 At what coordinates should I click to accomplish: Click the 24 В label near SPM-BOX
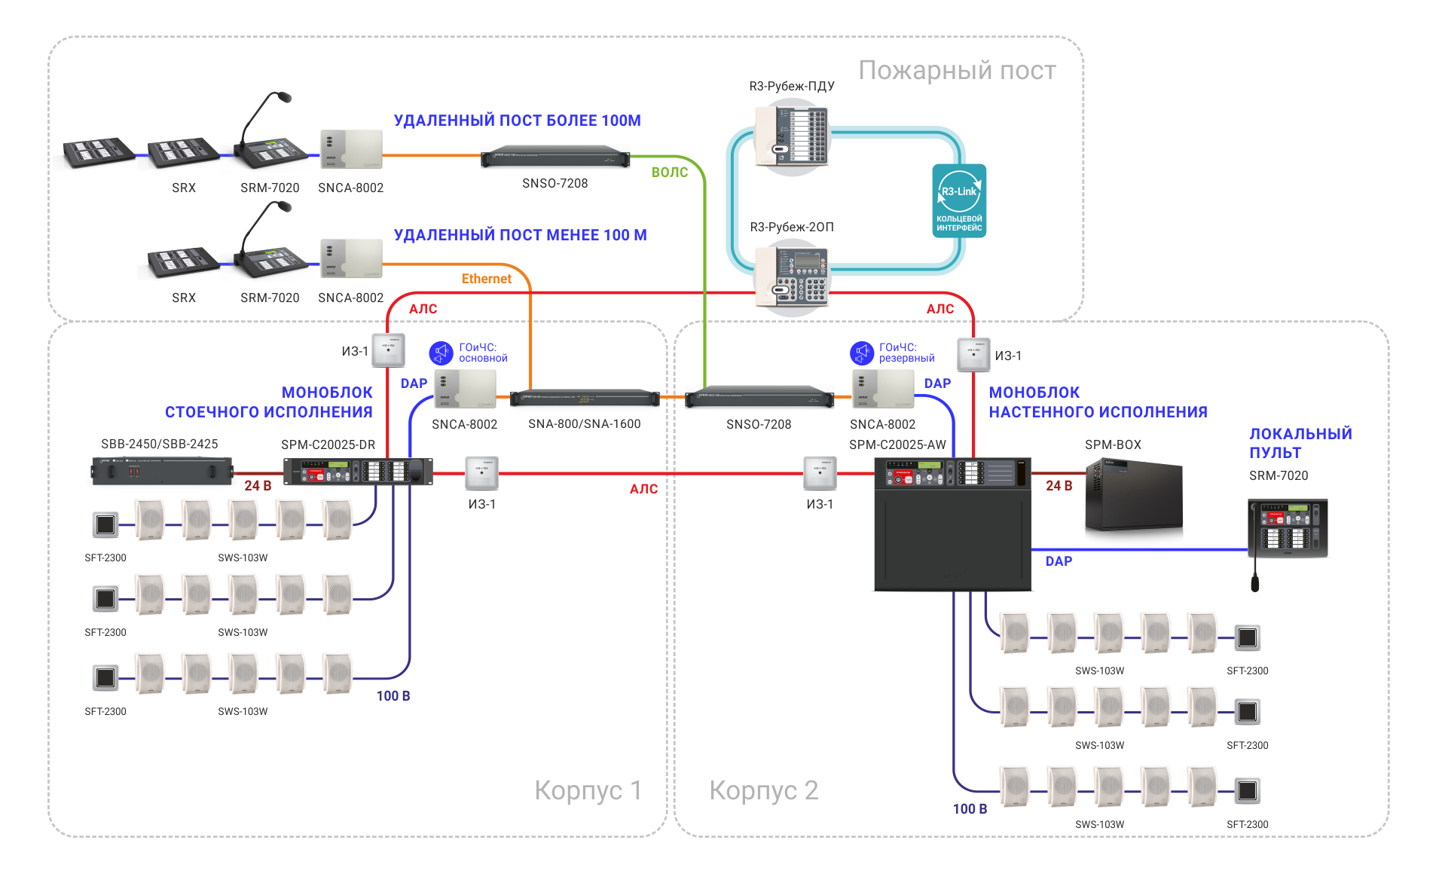pyautogui.click(x=1059, y=486)
